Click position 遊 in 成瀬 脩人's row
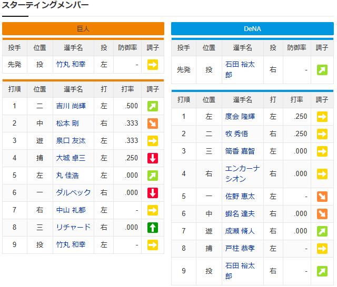This screenshot has width=337, height=287. (209, 231)
